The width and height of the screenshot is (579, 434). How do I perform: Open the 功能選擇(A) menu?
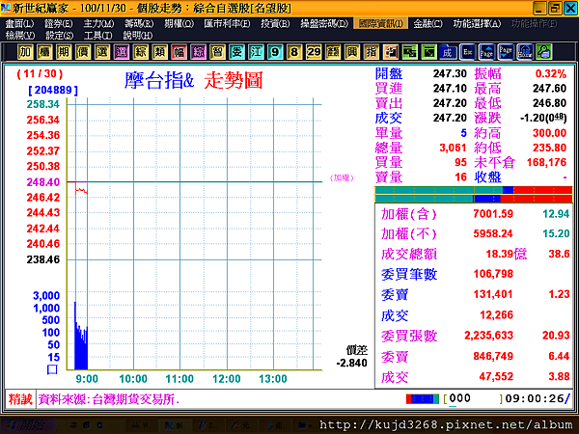(x=477, y=23)
